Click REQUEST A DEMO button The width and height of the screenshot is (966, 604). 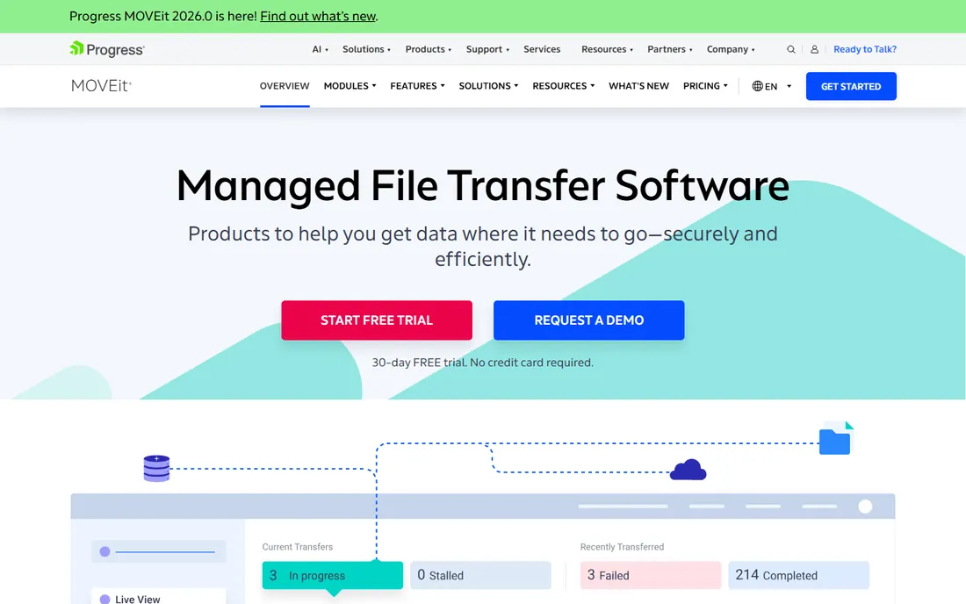(x=589, y=320)
